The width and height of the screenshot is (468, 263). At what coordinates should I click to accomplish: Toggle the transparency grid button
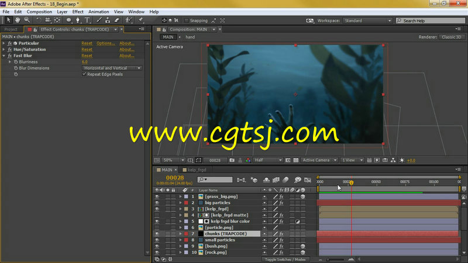click(296, 160)
